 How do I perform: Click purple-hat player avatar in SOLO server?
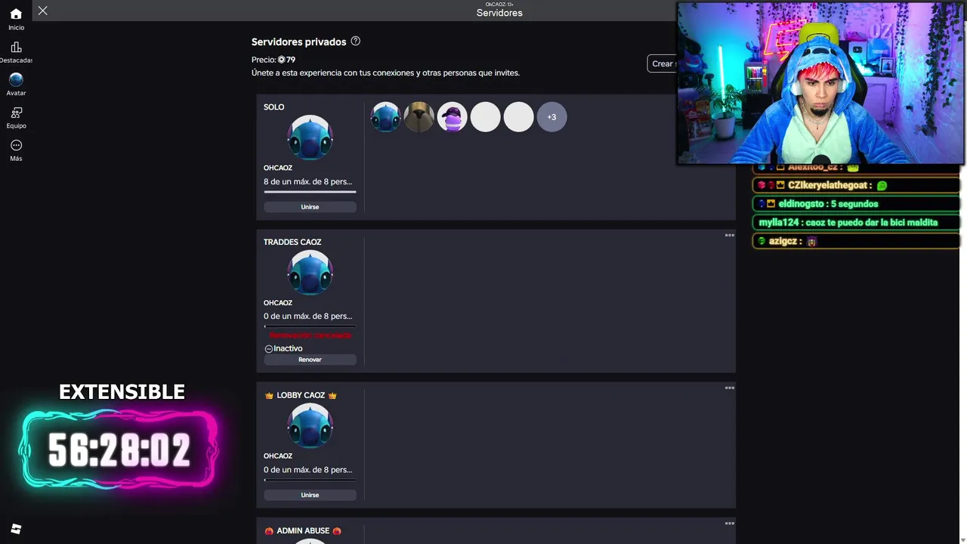click(x=452, y=117)
